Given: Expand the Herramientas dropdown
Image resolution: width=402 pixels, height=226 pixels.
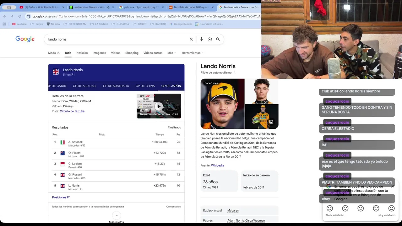Looking at the screenshot, I should (x=193, y=53).
